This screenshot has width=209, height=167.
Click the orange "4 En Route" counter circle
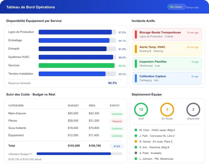click(167, 110)
